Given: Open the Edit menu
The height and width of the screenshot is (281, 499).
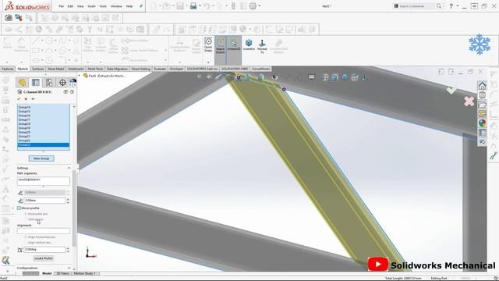Looking at the screenshot, I should (70, 6).
